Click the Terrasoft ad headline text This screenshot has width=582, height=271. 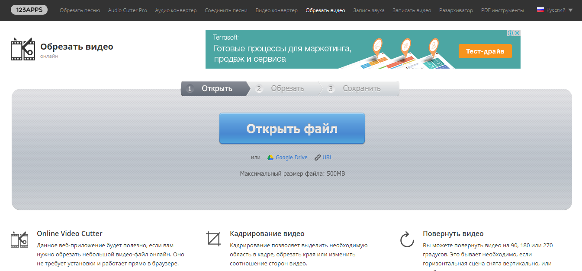(282, 54)
